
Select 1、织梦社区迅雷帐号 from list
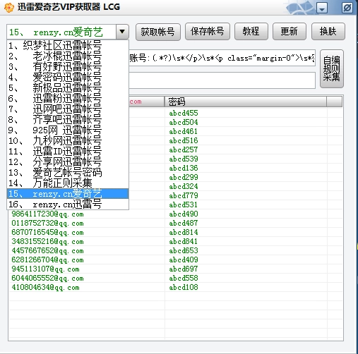coord(68,45)
